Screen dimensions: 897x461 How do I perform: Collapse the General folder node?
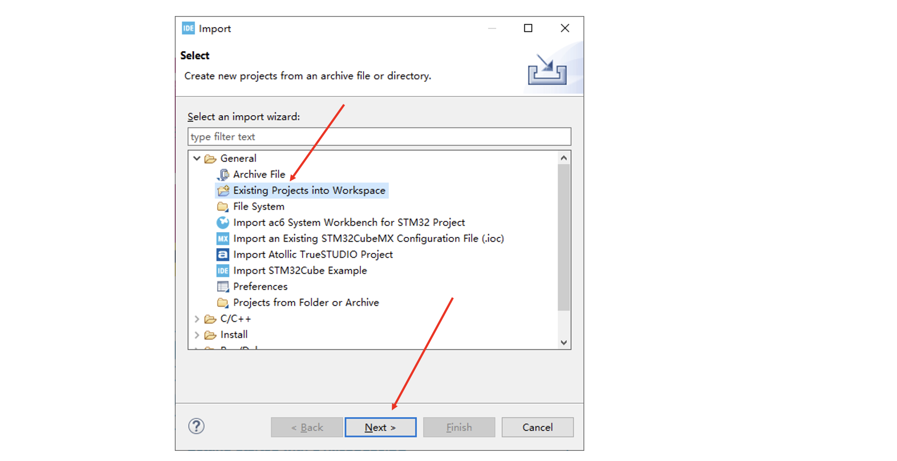click(197, 158)
